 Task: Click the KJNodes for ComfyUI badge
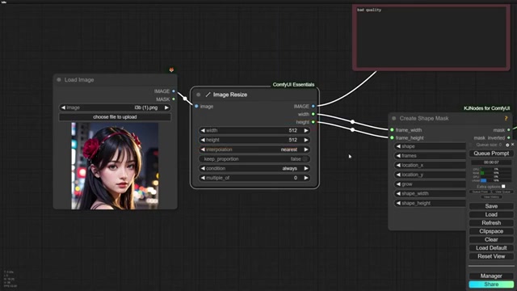pos(486,108)
